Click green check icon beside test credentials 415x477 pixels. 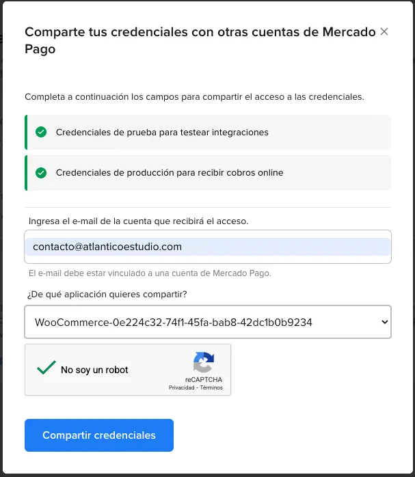(41, 132)
